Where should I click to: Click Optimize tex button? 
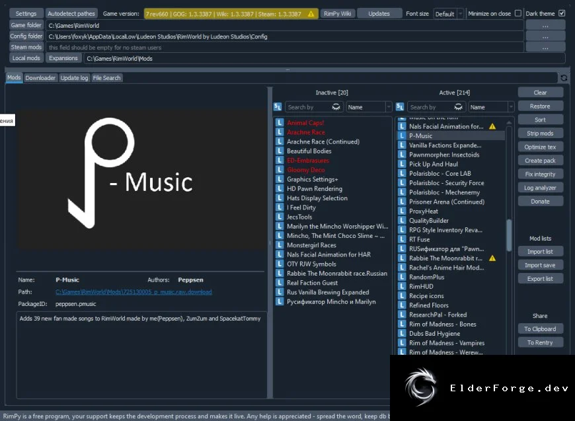point(541,147)
